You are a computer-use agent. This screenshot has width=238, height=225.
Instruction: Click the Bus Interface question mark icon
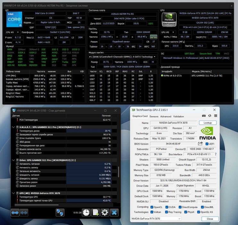tap(216, 154)
